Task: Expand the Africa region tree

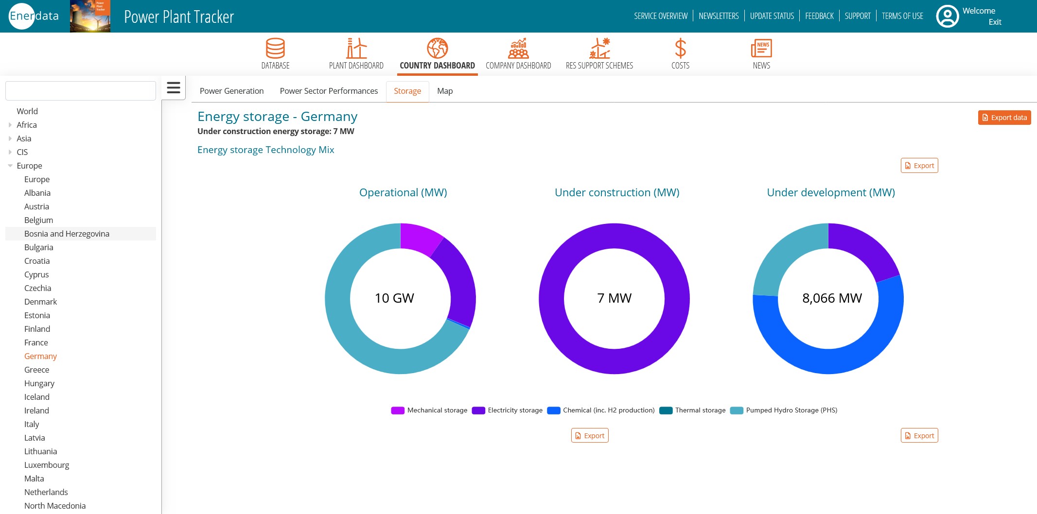Action: tap(10, 125)
